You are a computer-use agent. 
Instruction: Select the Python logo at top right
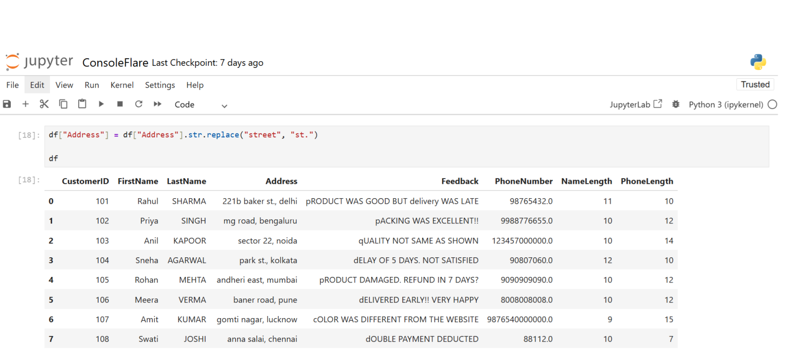[758, 61]
